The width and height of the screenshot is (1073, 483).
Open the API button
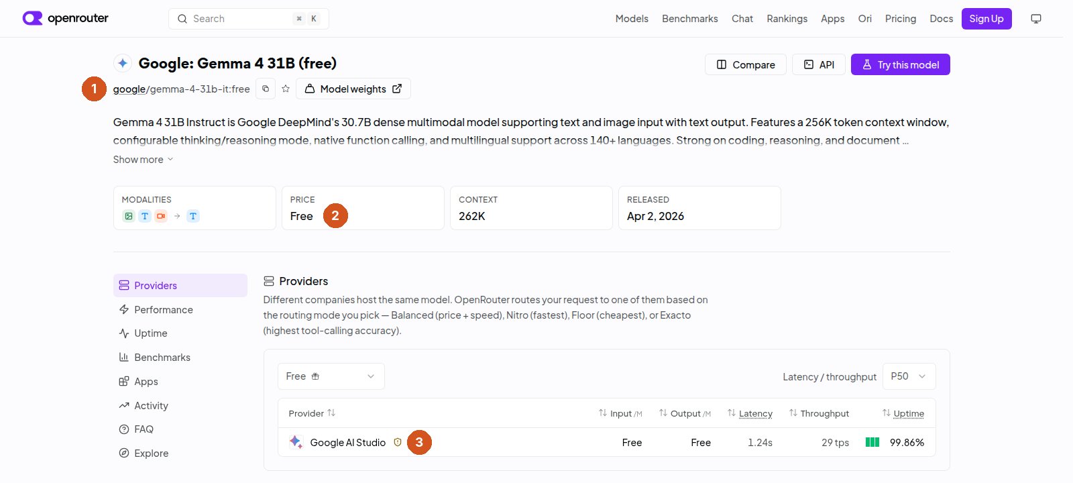click(819, 64)
